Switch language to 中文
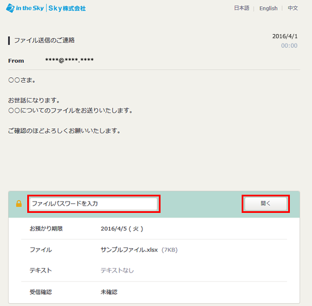Screen dimensions: 312x306 click(293, 8)
